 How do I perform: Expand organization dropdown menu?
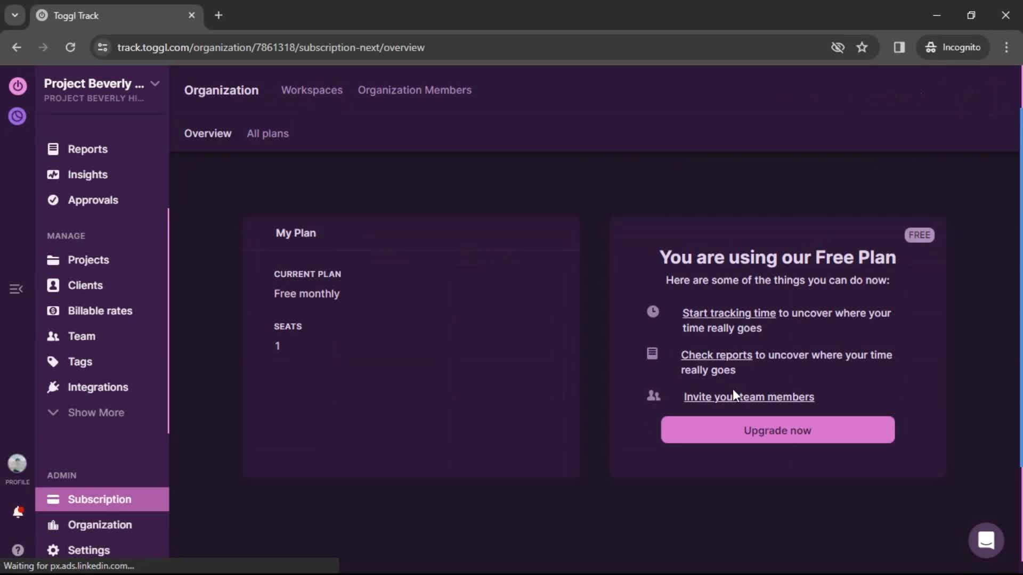[154, 84]
